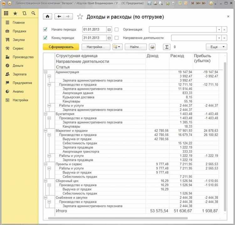Image resolution: width=235 pixels, height=225 pixels.
Task: Collapse the Администрация group
Action: (x=45, y=72)
